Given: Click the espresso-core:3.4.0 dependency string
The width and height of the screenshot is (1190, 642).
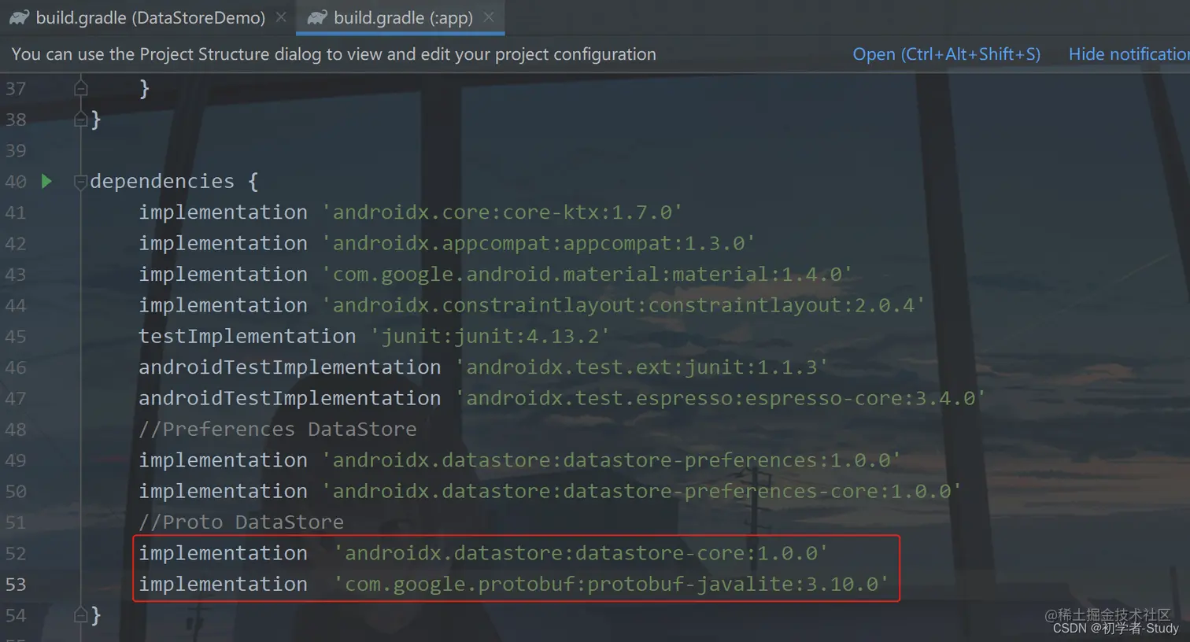Looking at the screenshot, I should coord(719,398).
